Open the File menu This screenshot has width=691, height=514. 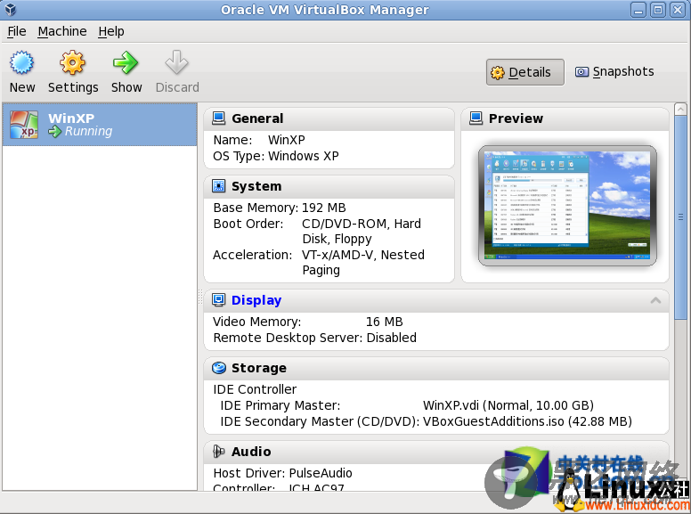[17, 31]
